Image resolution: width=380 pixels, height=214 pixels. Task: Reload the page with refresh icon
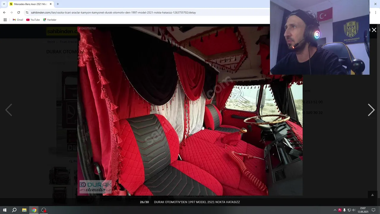click(x=18, y=12)
